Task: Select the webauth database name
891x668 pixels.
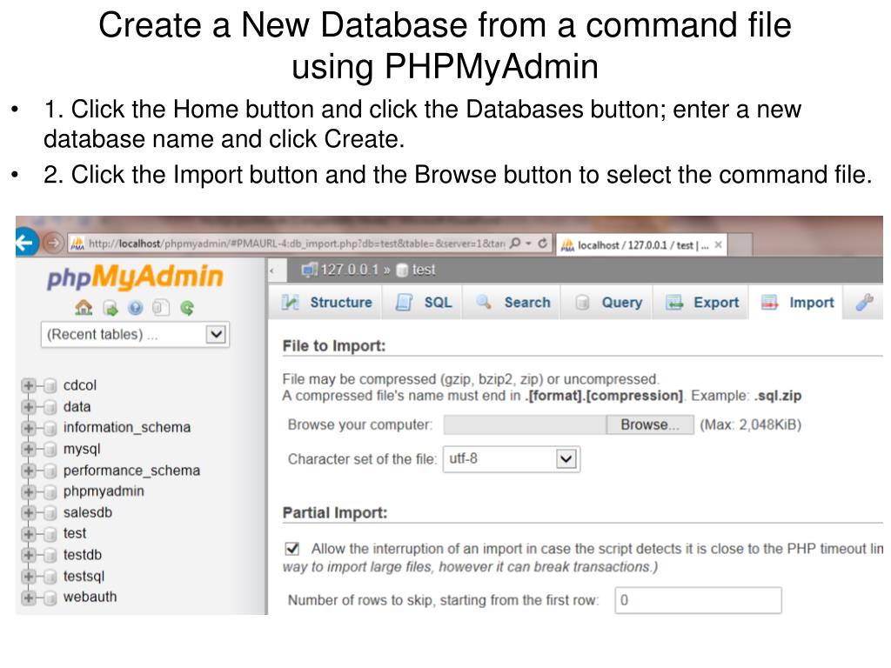Action: [90, 598]
